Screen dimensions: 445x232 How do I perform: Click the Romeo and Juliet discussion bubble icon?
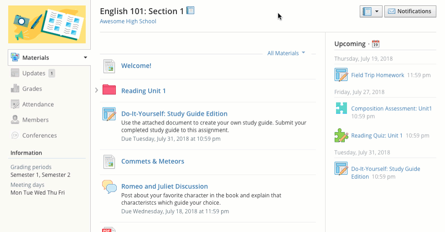point(109,187)
